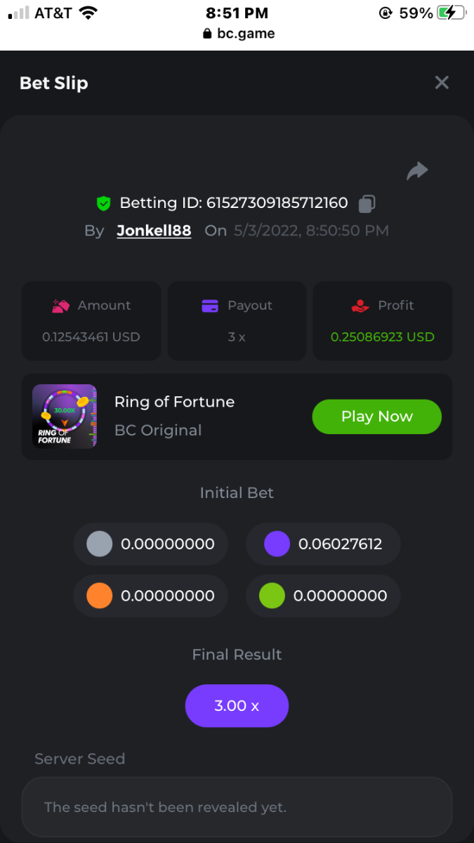The image size is (474, 843).
Task: Select the orange color swatch bet
Action: click(x=100, y=596)
